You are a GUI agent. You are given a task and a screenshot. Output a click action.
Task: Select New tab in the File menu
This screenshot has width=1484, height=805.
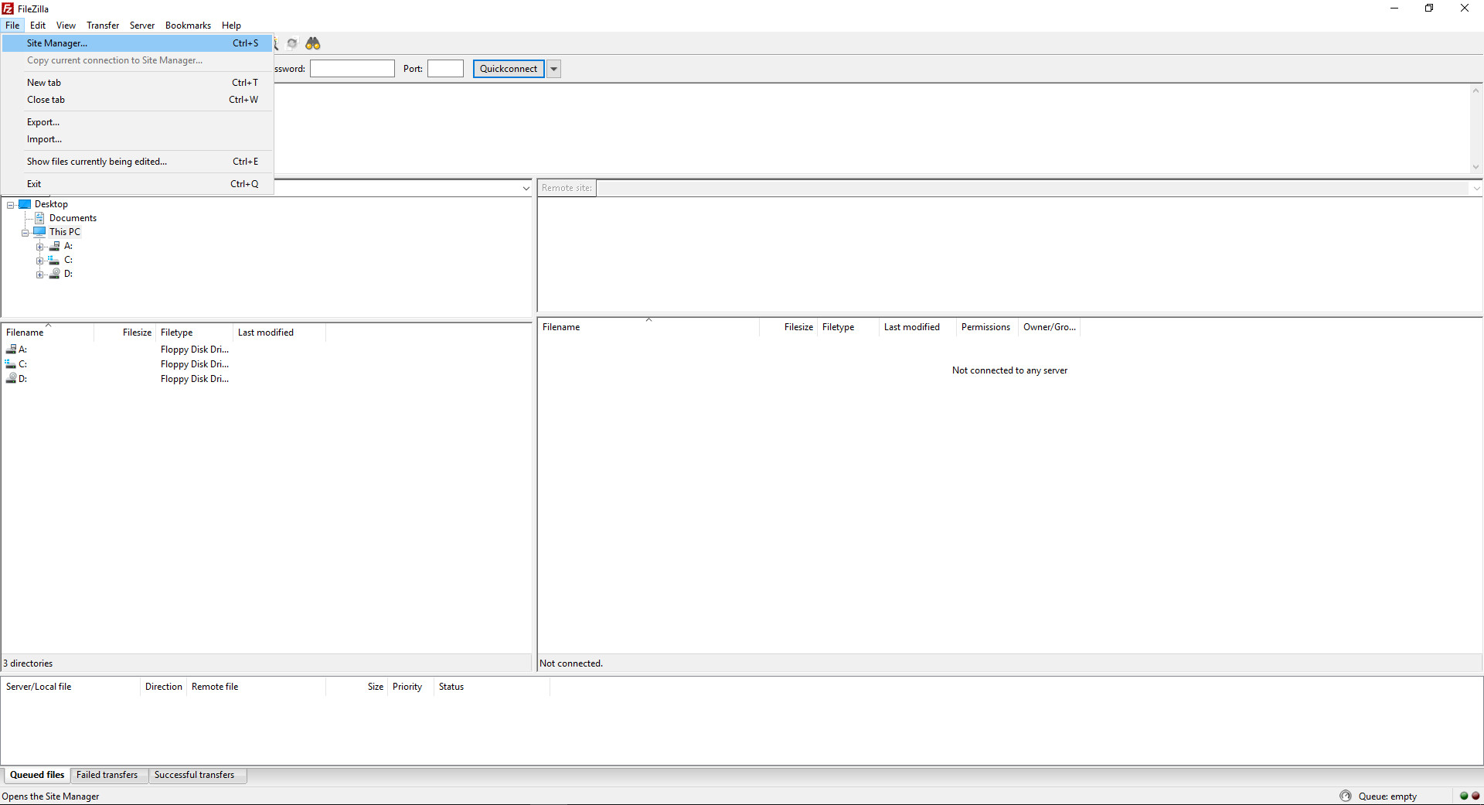click(x=138, y=83)
